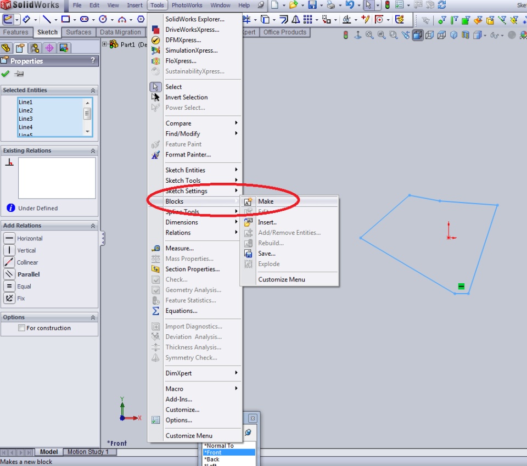The image size is (527, 466).
Task: Switch to the Features tab
Action: tap(16, 32)
